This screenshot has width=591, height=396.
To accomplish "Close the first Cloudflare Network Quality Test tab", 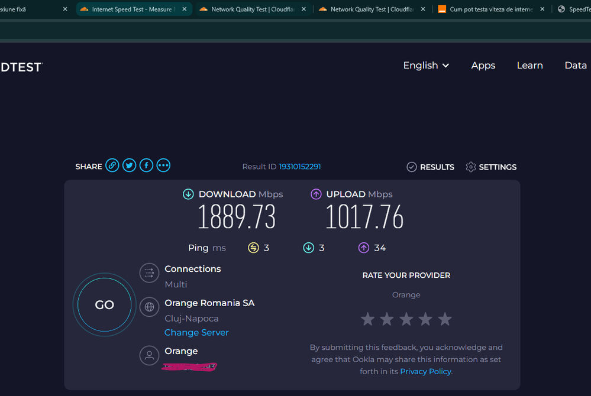I will point(304,9).
